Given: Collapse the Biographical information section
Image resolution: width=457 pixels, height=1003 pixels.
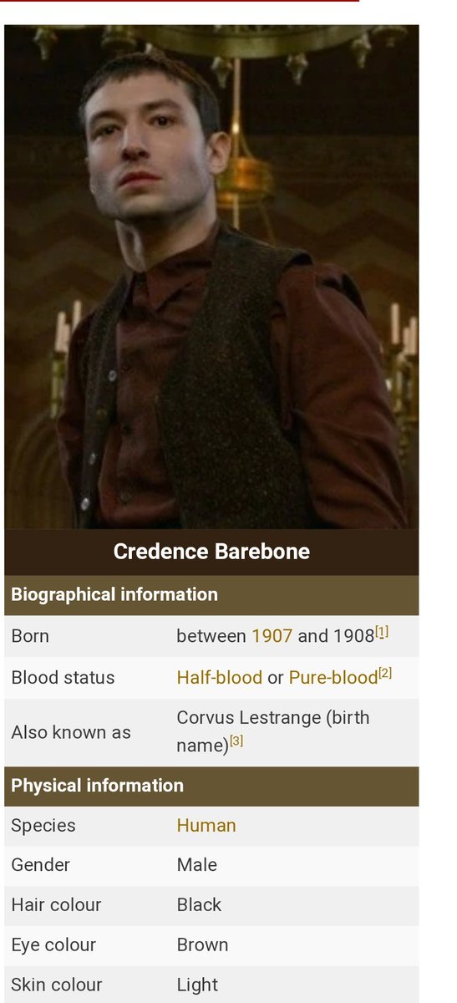Looking at the screenshot, I should [211, 594].
